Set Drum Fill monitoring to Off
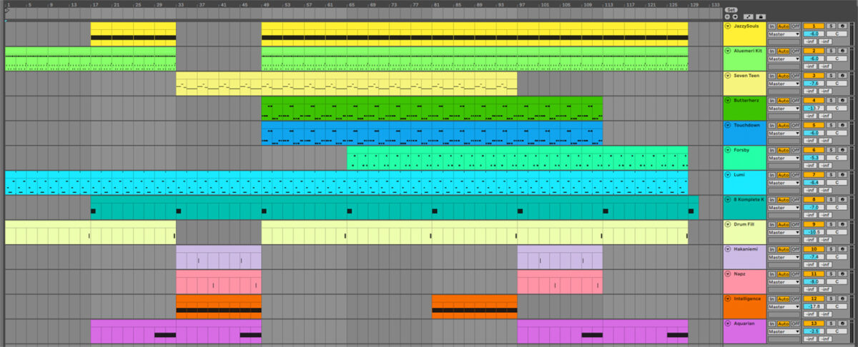Viewport: 858px width, 347px height. pyautogui.click(x=795, y=224)
